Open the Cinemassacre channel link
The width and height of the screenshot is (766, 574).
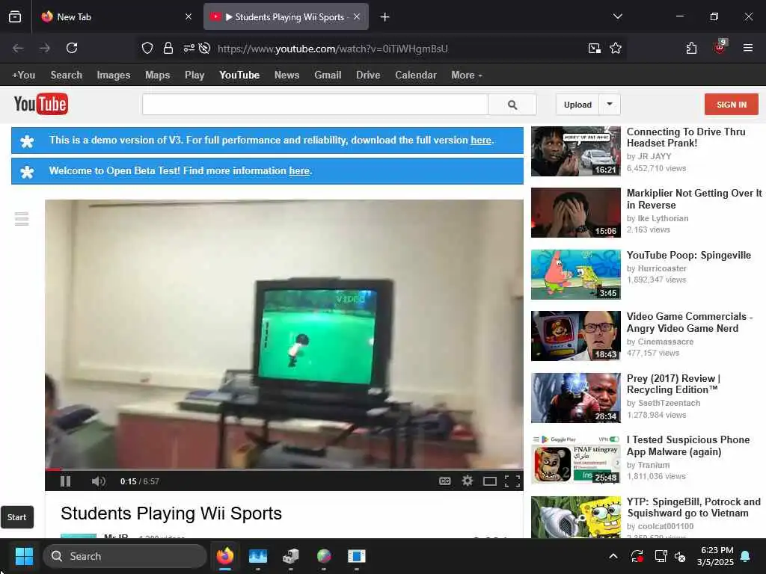pyautogui.click(x=665, y=342)
